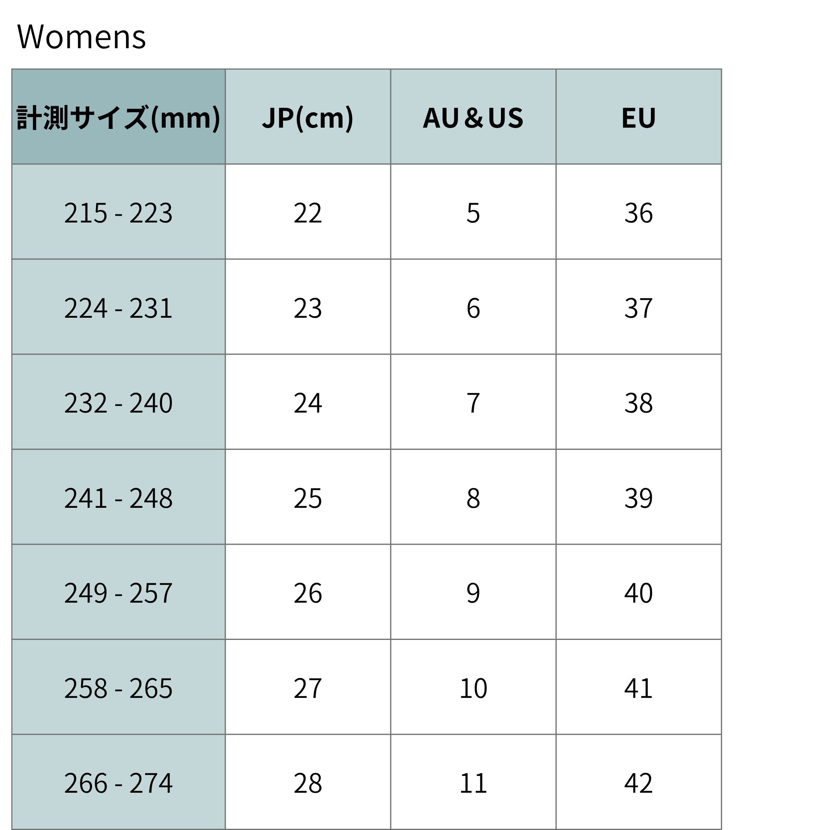Select EU size 40 cell
This screenshot has width=830, height=830.
(639, 592)
